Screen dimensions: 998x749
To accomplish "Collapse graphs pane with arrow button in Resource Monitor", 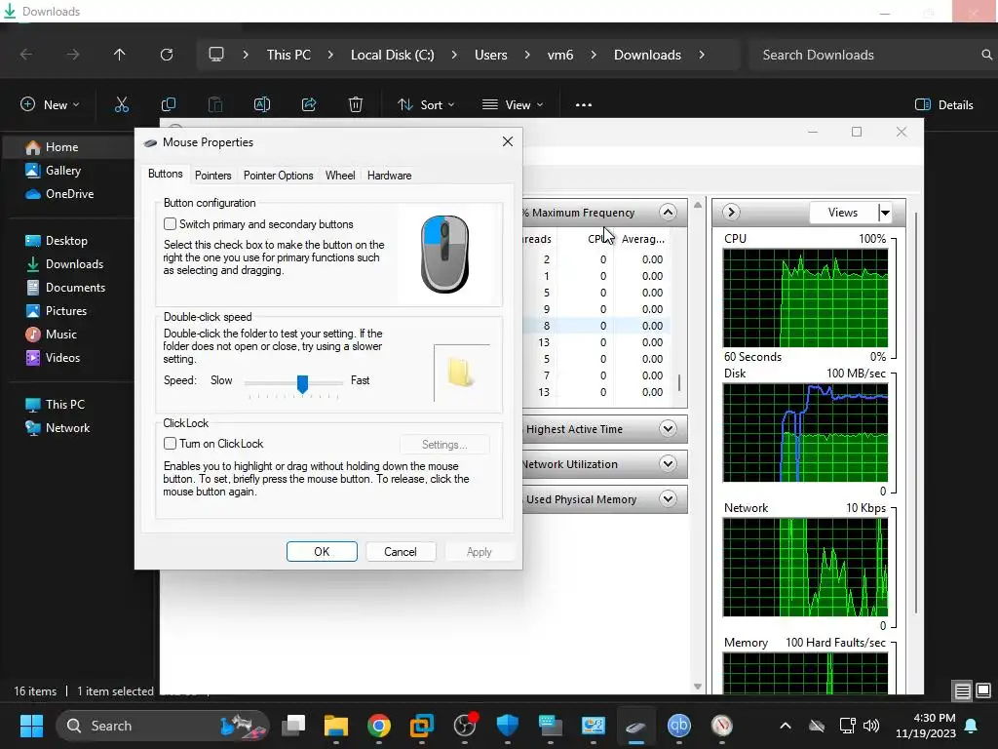I will [x=731, y=212].
